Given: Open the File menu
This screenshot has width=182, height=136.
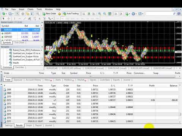Looking at the screenshot, I should coord(6,9).
